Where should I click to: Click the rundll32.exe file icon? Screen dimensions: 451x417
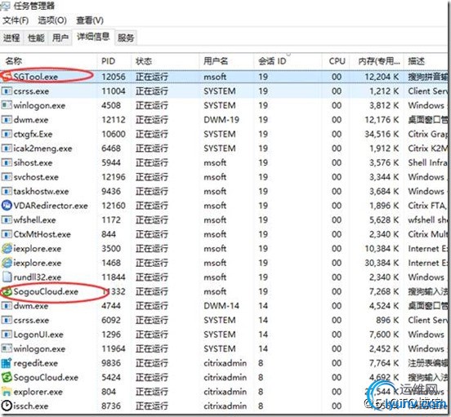tap(7, 277)
